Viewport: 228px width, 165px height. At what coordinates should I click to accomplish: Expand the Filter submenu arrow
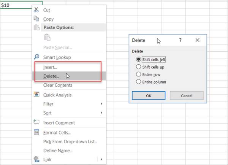pyautogui.click(x=101, y=104)
